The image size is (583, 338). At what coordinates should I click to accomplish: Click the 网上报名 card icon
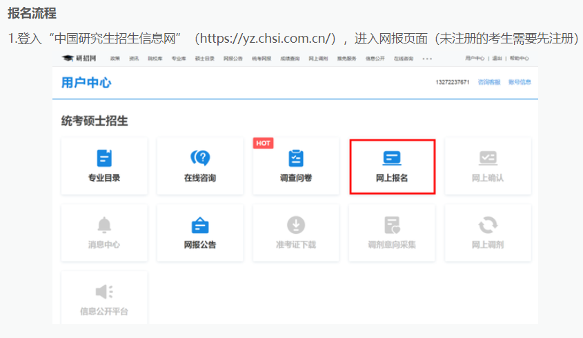392,158
